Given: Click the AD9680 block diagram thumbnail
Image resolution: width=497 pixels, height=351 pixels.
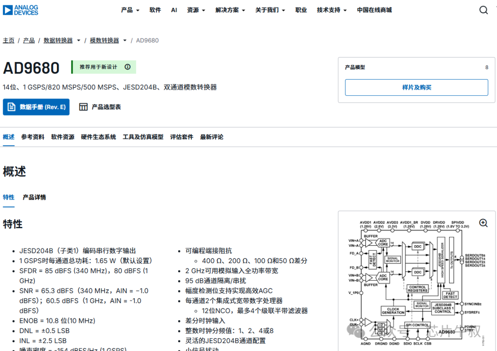Looking at the screenshot, I should pyautogui.click(x=416, y=283).
